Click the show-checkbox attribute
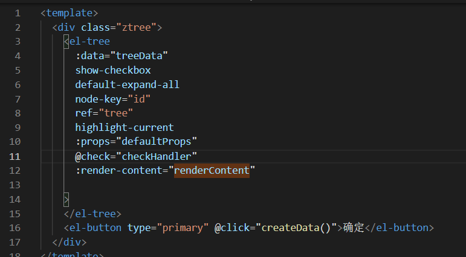This screenshot has width=466, height=257. (x=112, y=71)
